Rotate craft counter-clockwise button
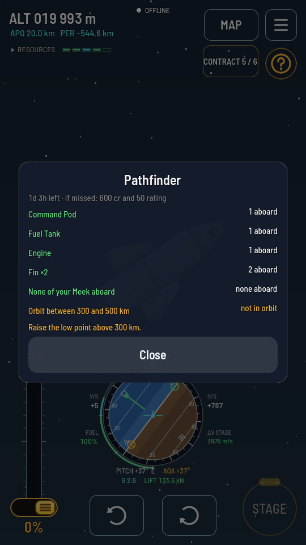This screenshot has width=306, height=545. coord(117,515)
